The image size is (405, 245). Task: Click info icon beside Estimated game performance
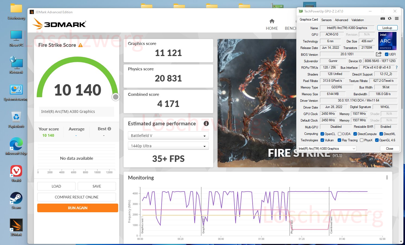click(x=206, y=123)
